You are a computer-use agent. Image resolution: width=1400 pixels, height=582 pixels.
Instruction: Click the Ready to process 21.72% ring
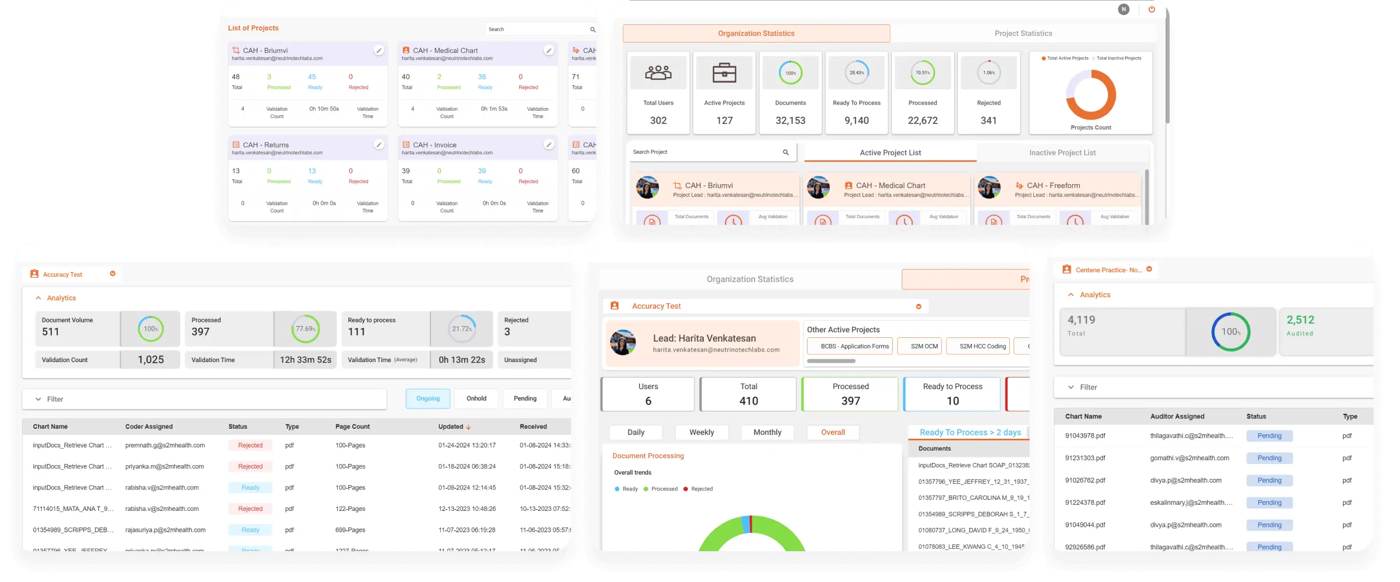(462, 329)
